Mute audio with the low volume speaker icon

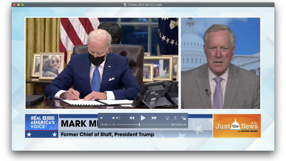[102, 118]
